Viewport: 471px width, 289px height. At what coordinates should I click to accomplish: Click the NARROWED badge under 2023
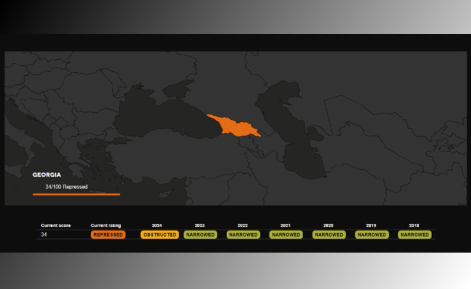point(200,234)
